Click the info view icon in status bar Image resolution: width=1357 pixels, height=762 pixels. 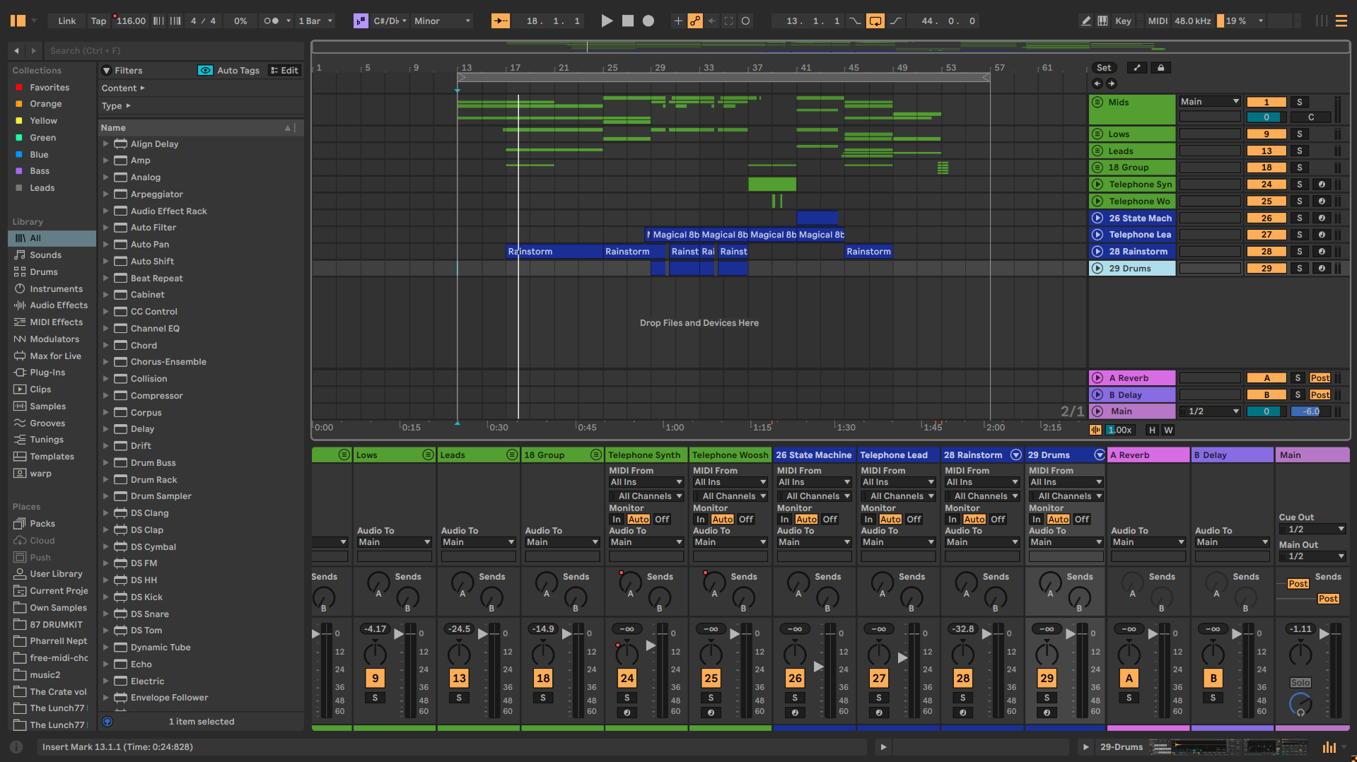point(16,746)
